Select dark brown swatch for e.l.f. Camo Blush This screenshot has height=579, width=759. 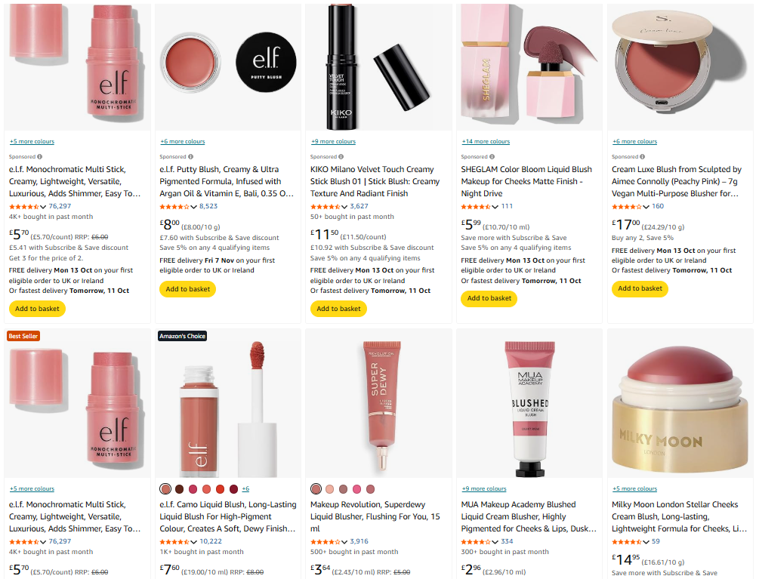(x=179, y=489)
